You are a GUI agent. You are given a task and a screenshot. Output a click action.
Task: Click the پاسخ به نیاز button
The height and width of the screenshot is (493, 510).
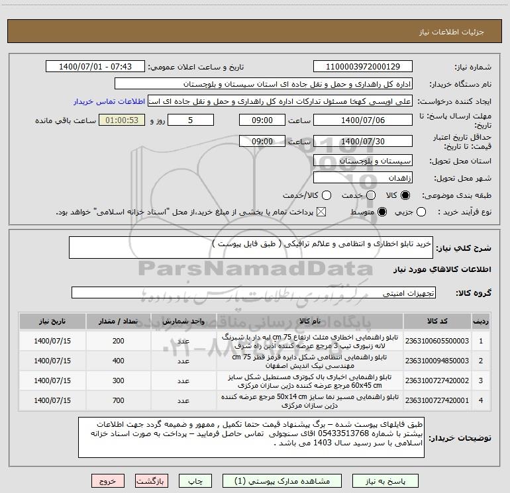385,481
